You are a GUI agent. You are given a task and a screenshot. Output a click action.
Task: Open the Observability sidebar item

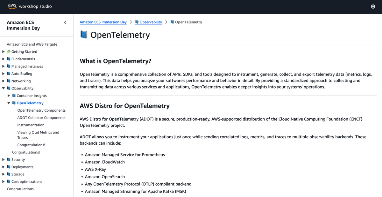point(22,88)
